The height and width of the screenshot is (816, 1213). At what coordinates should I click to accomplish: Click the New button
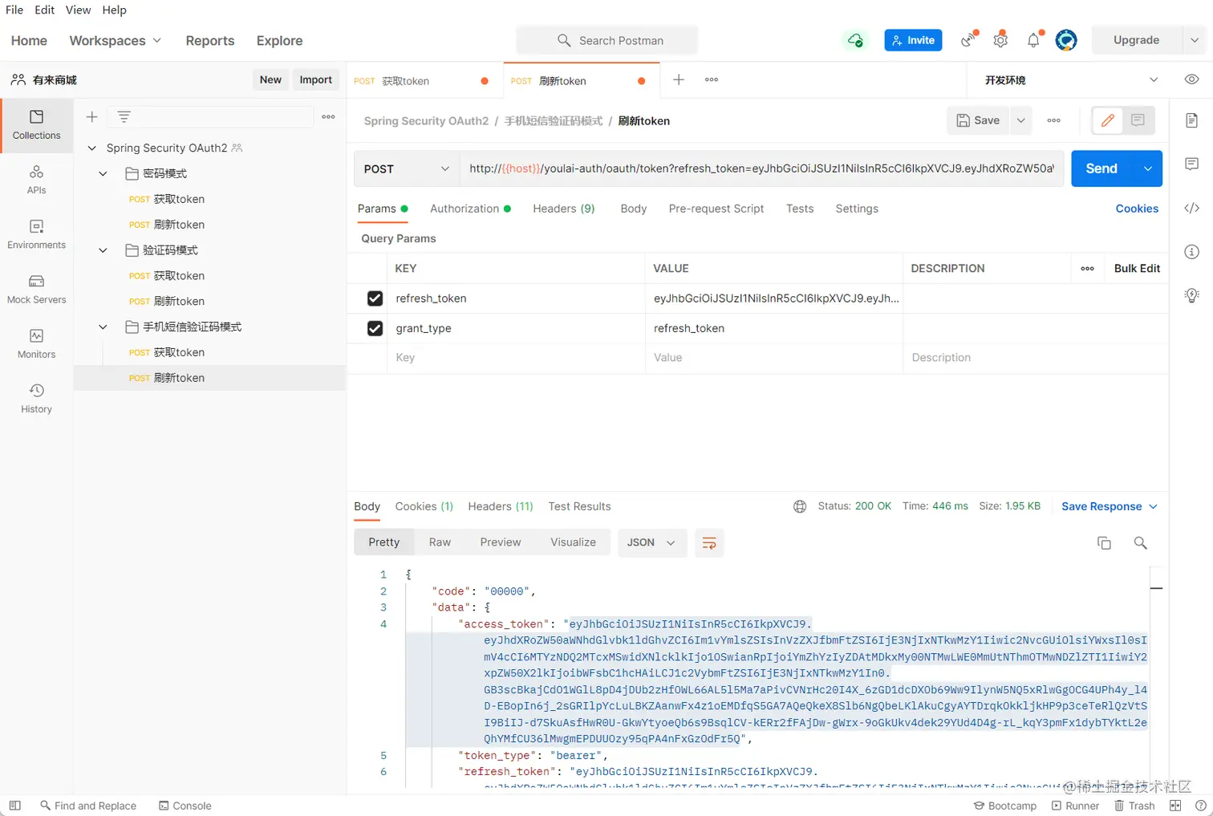pos(270,79)
